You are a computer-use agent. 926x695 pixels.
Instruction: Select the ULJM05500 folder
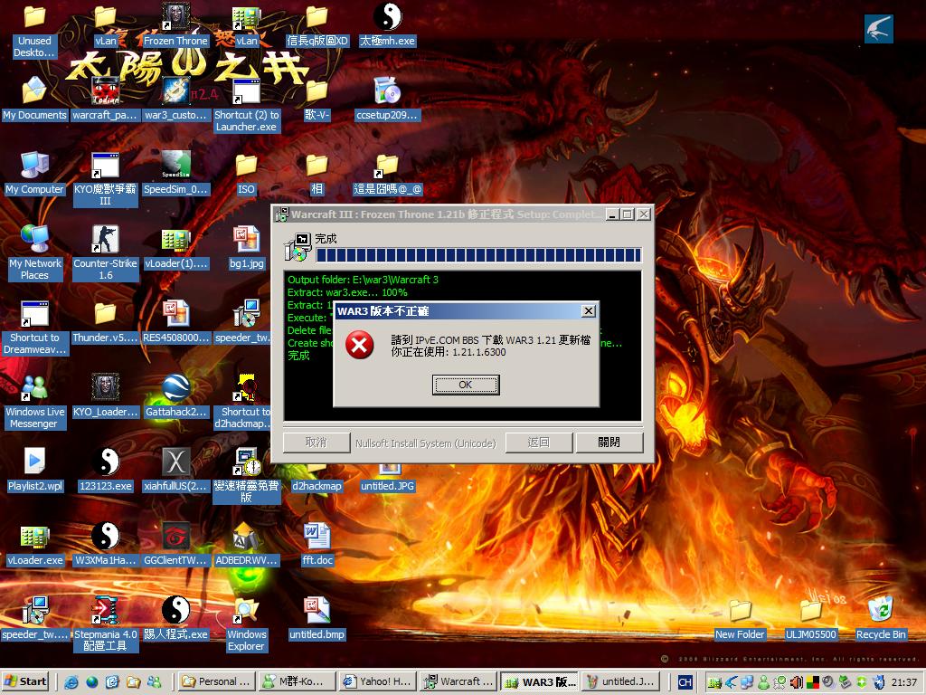tap(810, 612)
